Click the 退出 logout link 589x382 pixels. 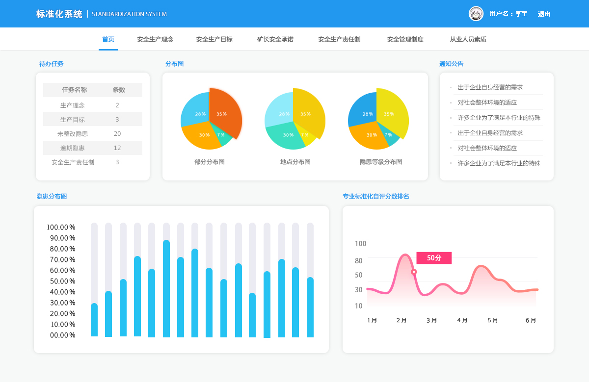coord(544,14)
